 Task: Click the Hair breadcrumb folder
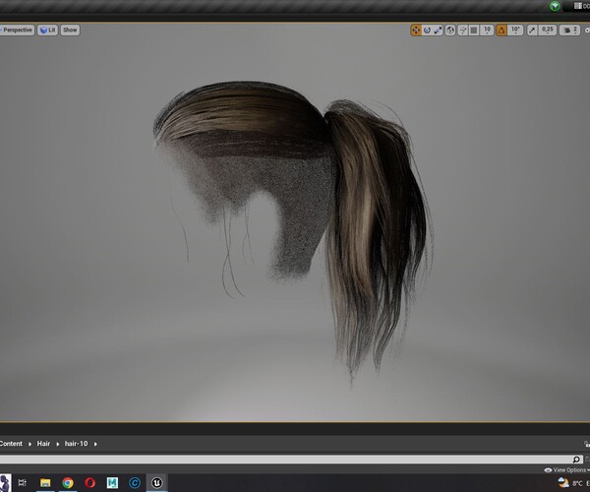tap(43, 444)
